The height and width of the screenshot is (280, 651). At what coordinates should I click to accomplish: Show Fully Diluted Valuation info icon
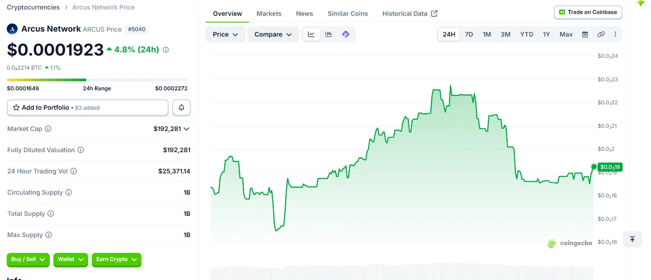tap(80, 150)
